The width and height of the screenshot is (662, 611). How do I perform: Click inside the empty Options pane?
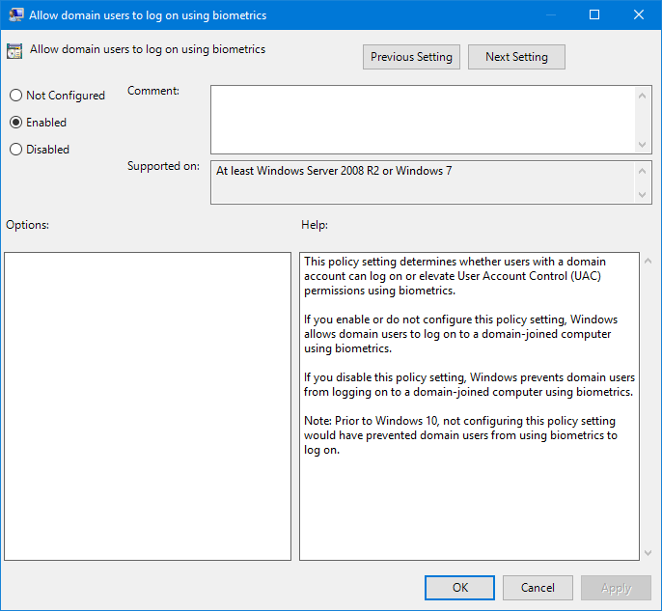tap(148, 405)
